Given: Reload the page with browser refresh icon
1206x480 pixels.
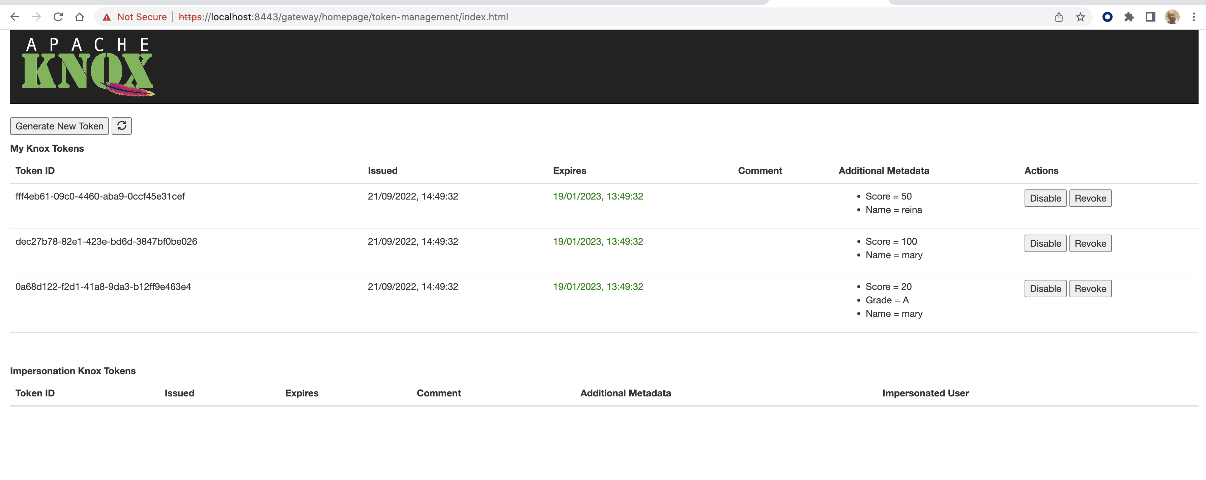Looking at the screenshot, I should [x=58, y=17].
